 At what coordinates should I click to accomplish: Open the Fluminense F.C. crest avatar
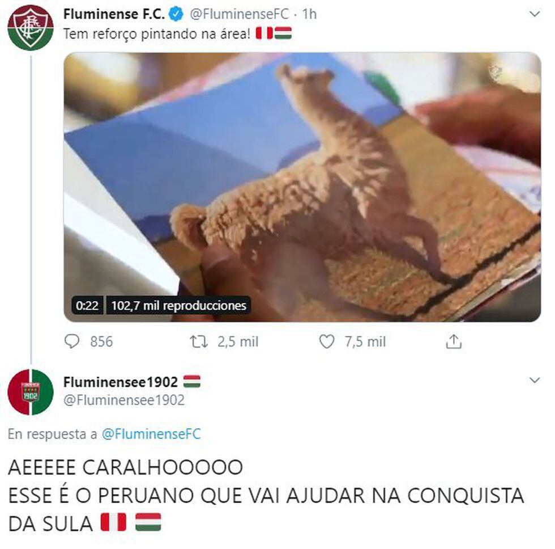click(31, 28)
